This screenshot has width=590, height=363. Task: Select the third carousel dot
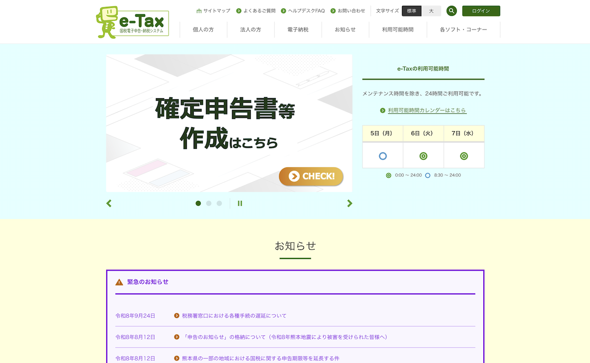219,203
